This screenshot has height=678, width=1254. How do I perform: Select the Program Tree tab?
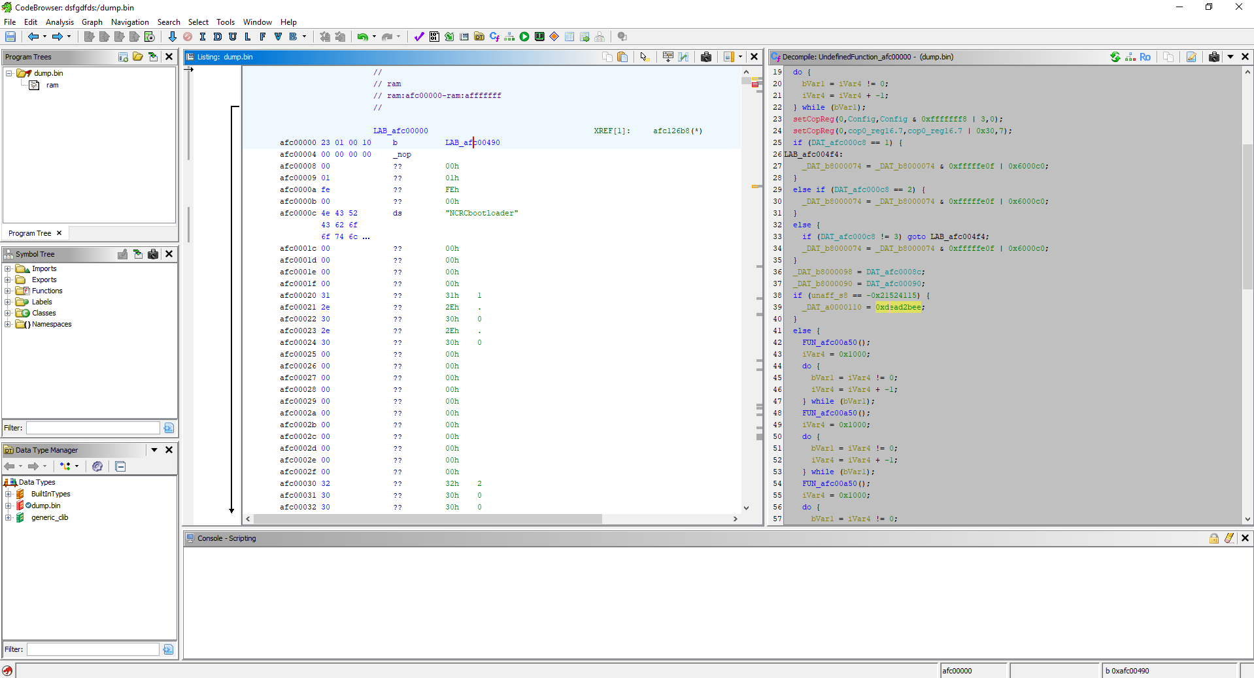[30, 233]
